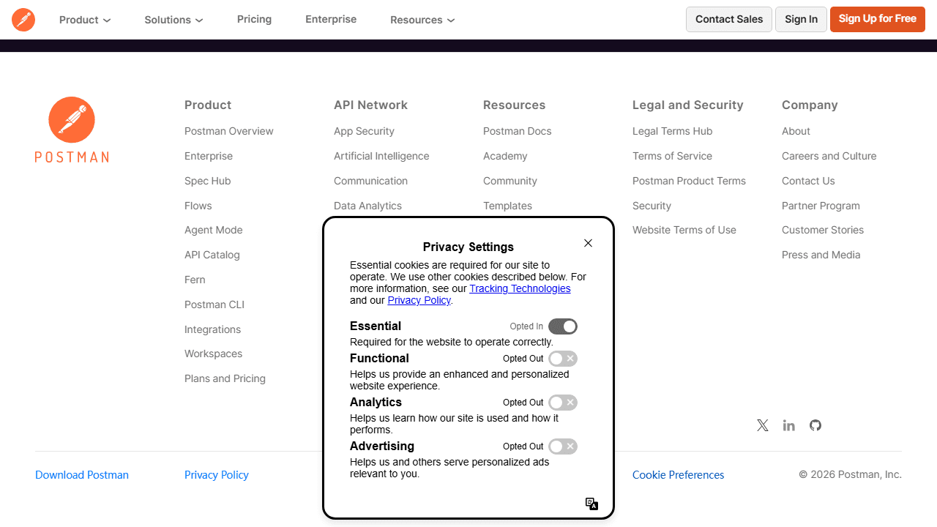Open the LinkedIn social icon
The height and width of the screenshot is (527, 937).
tap(789, 425)
